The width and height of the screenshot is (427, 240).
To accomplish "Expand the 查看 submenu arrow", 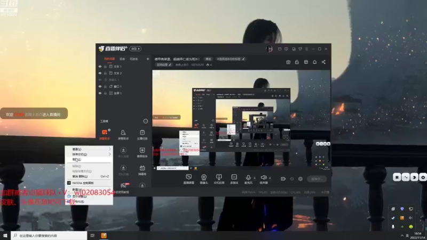I will (x=109, y=149).
